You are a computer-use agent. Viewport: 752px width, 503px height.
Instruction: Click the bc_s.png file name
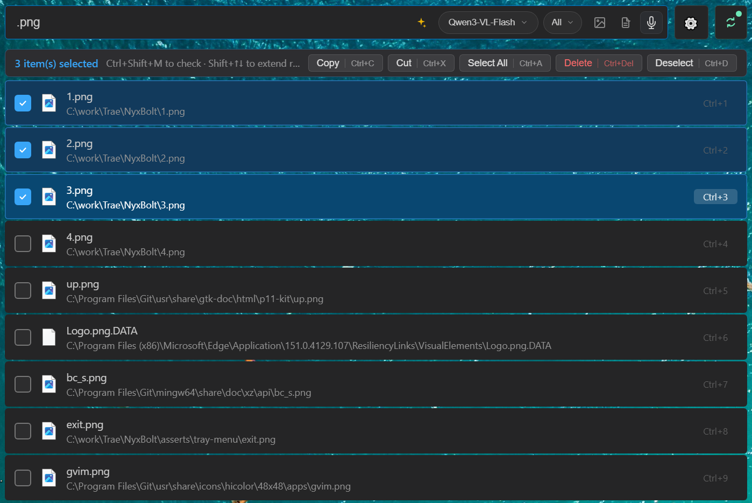click(x=87, y=378)
